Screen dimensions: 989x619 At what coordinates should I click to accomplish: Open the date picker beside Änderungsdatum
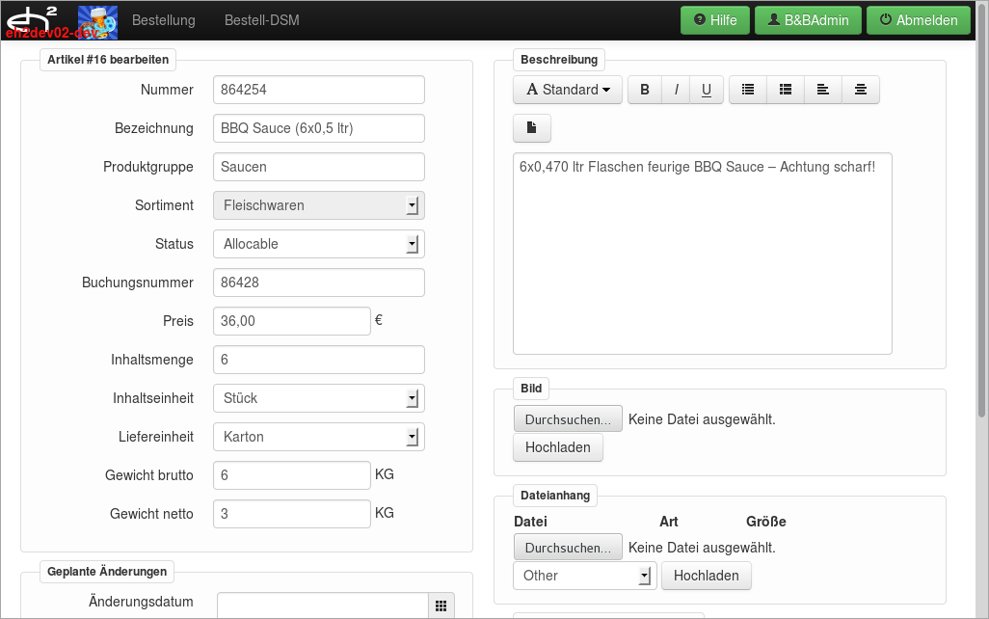pyautogui.click(x=441, y=606)
